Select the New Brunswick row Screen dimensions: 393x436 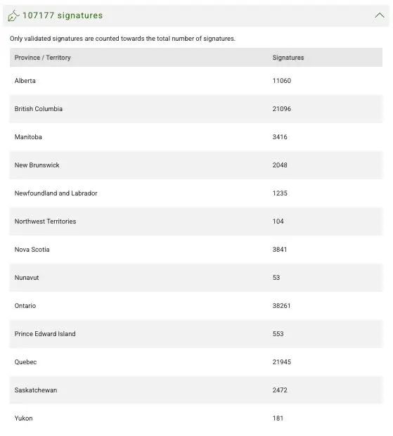196,165
